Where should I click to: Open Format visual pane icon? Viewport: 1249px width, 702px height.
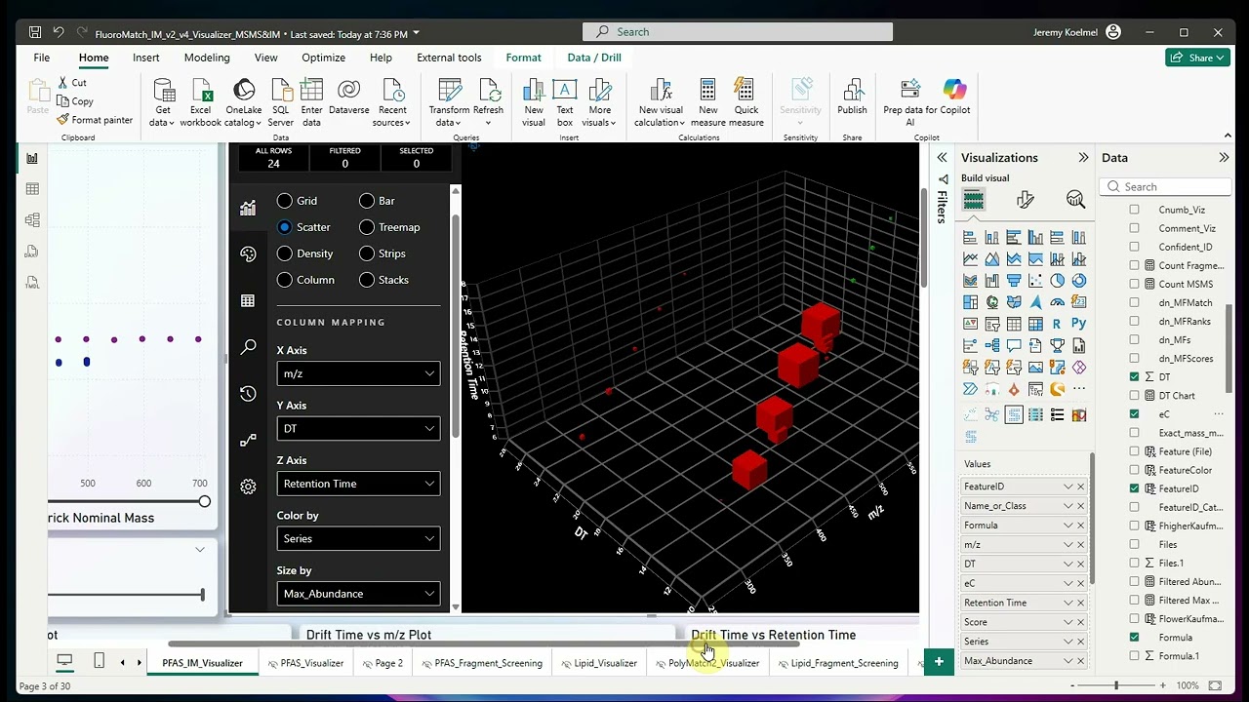tap(1025, 200)
